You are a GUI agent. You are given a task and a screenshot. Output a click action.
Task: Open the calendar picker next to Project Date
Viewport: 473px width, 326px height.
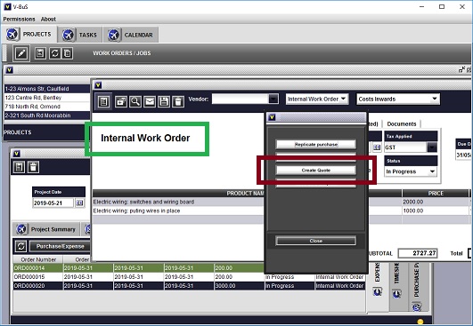[79, 203]
